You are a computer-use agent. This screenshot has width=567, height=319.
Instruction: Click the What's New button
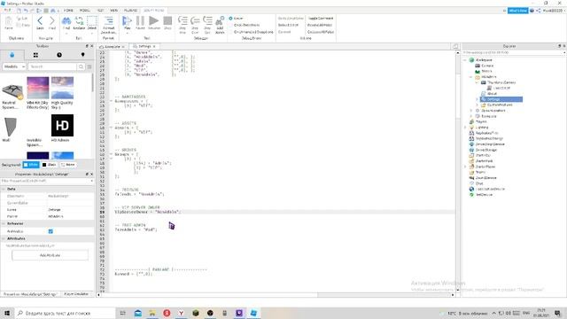tap(517, 11)
